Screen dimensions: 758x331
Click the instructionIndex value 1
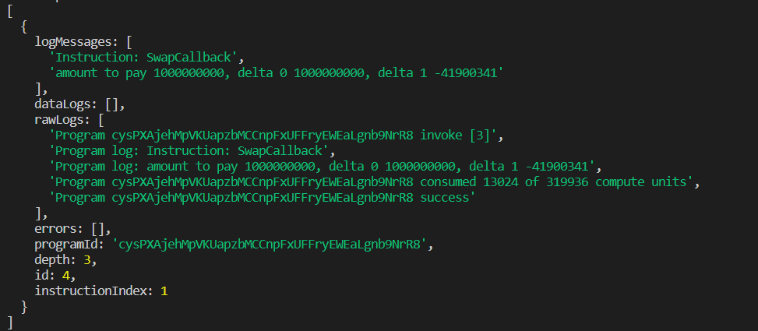[164, 291]
